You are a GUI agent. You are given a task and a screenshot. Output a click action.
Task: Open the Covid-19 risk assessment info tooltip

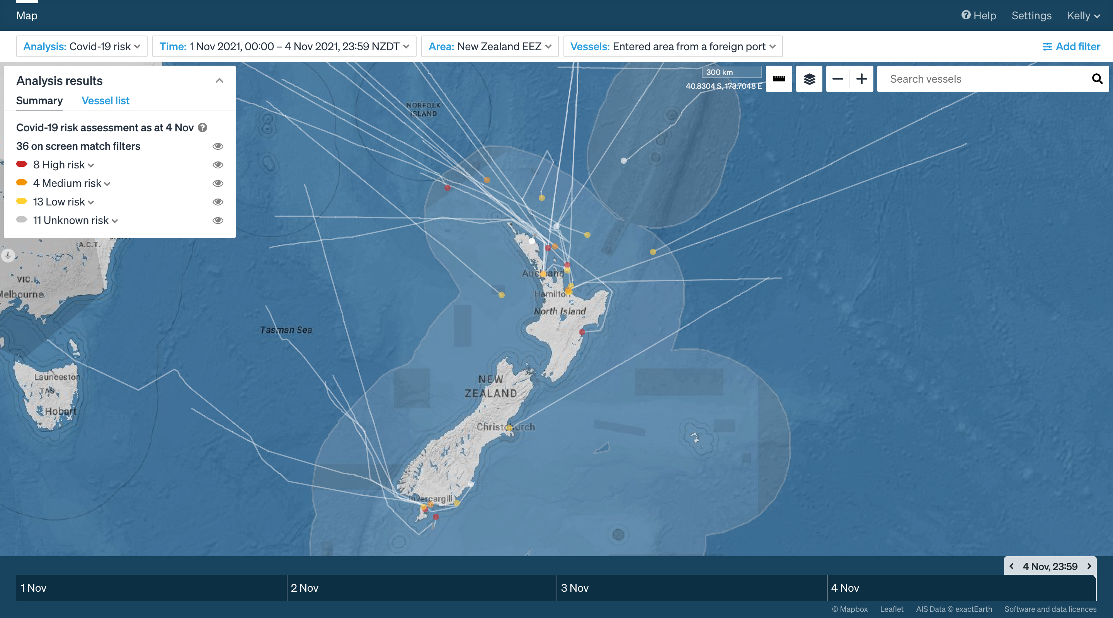coord(203,127)
